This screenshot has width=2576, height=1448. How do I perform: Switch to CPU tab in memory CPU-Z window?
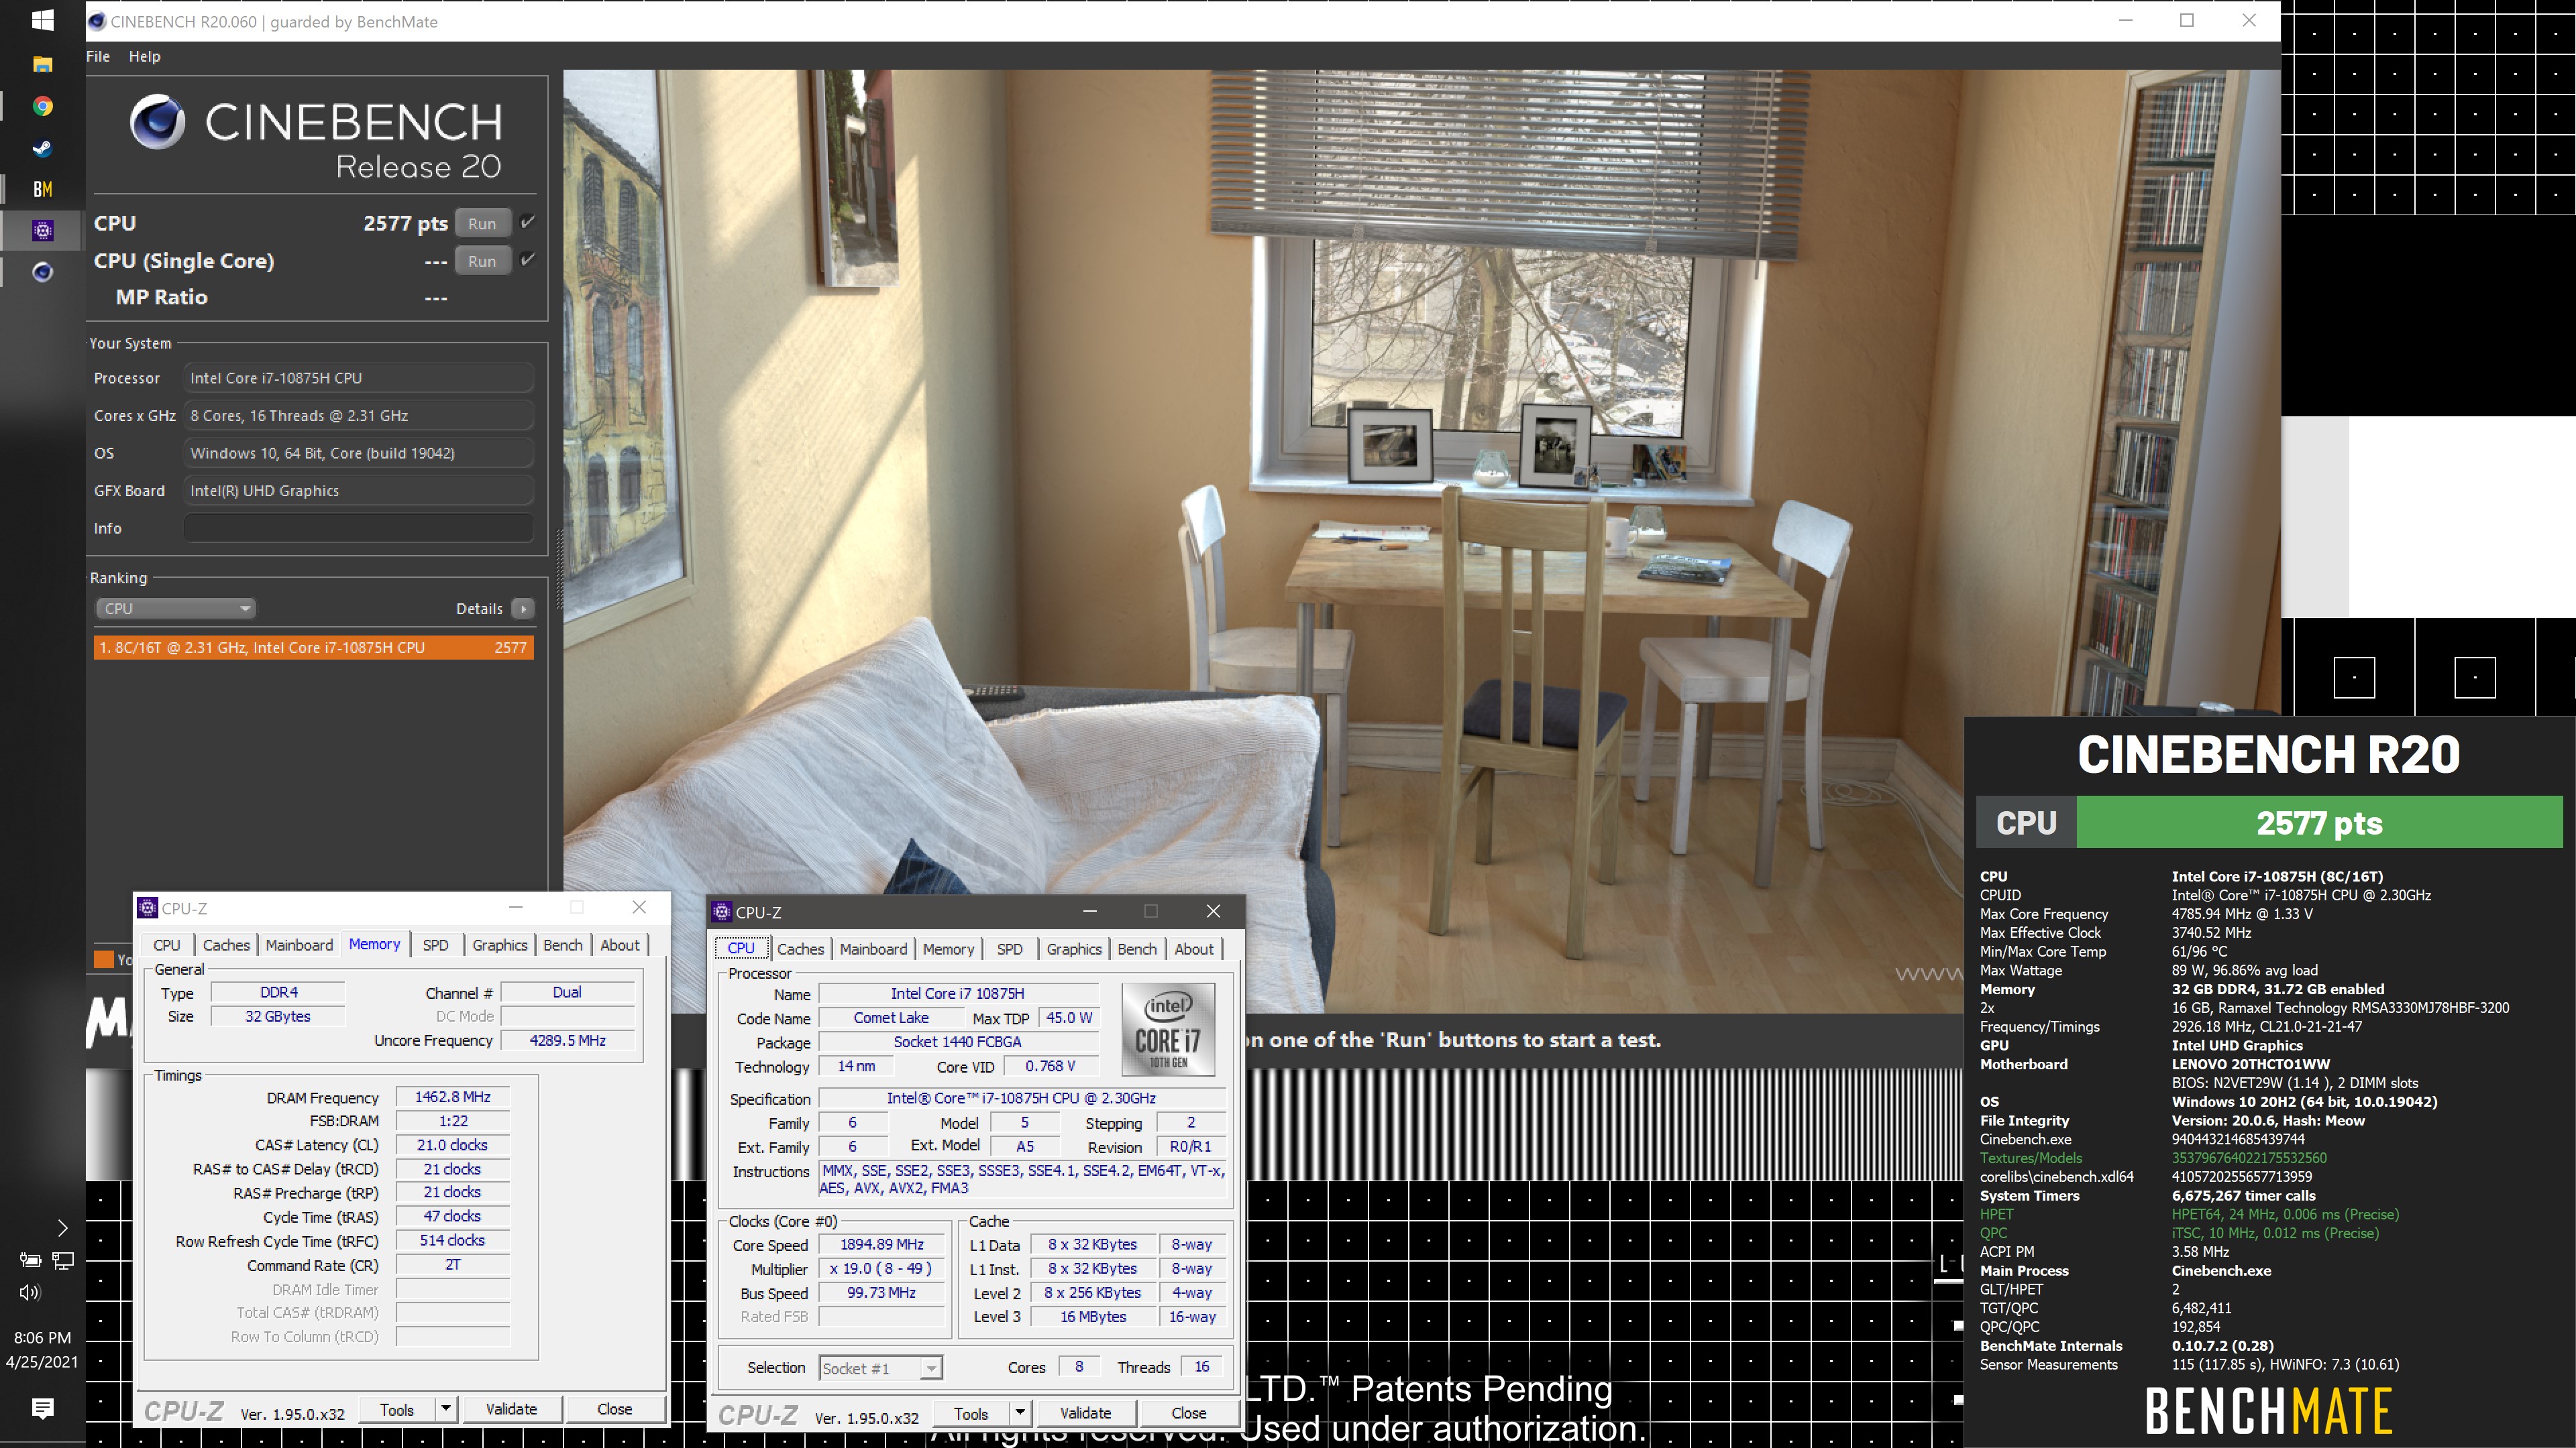167,945
